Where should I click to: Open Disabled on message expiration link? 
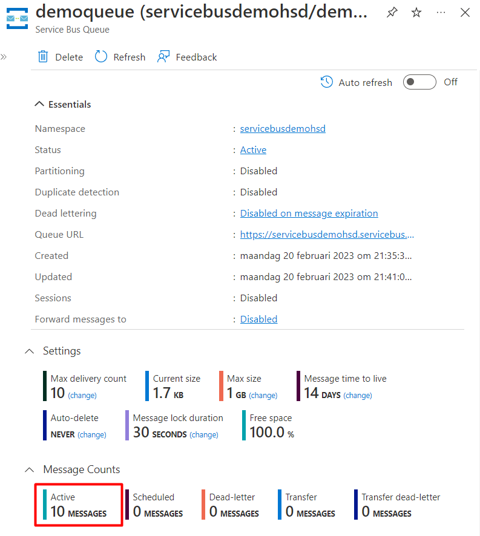coord(309,214)
